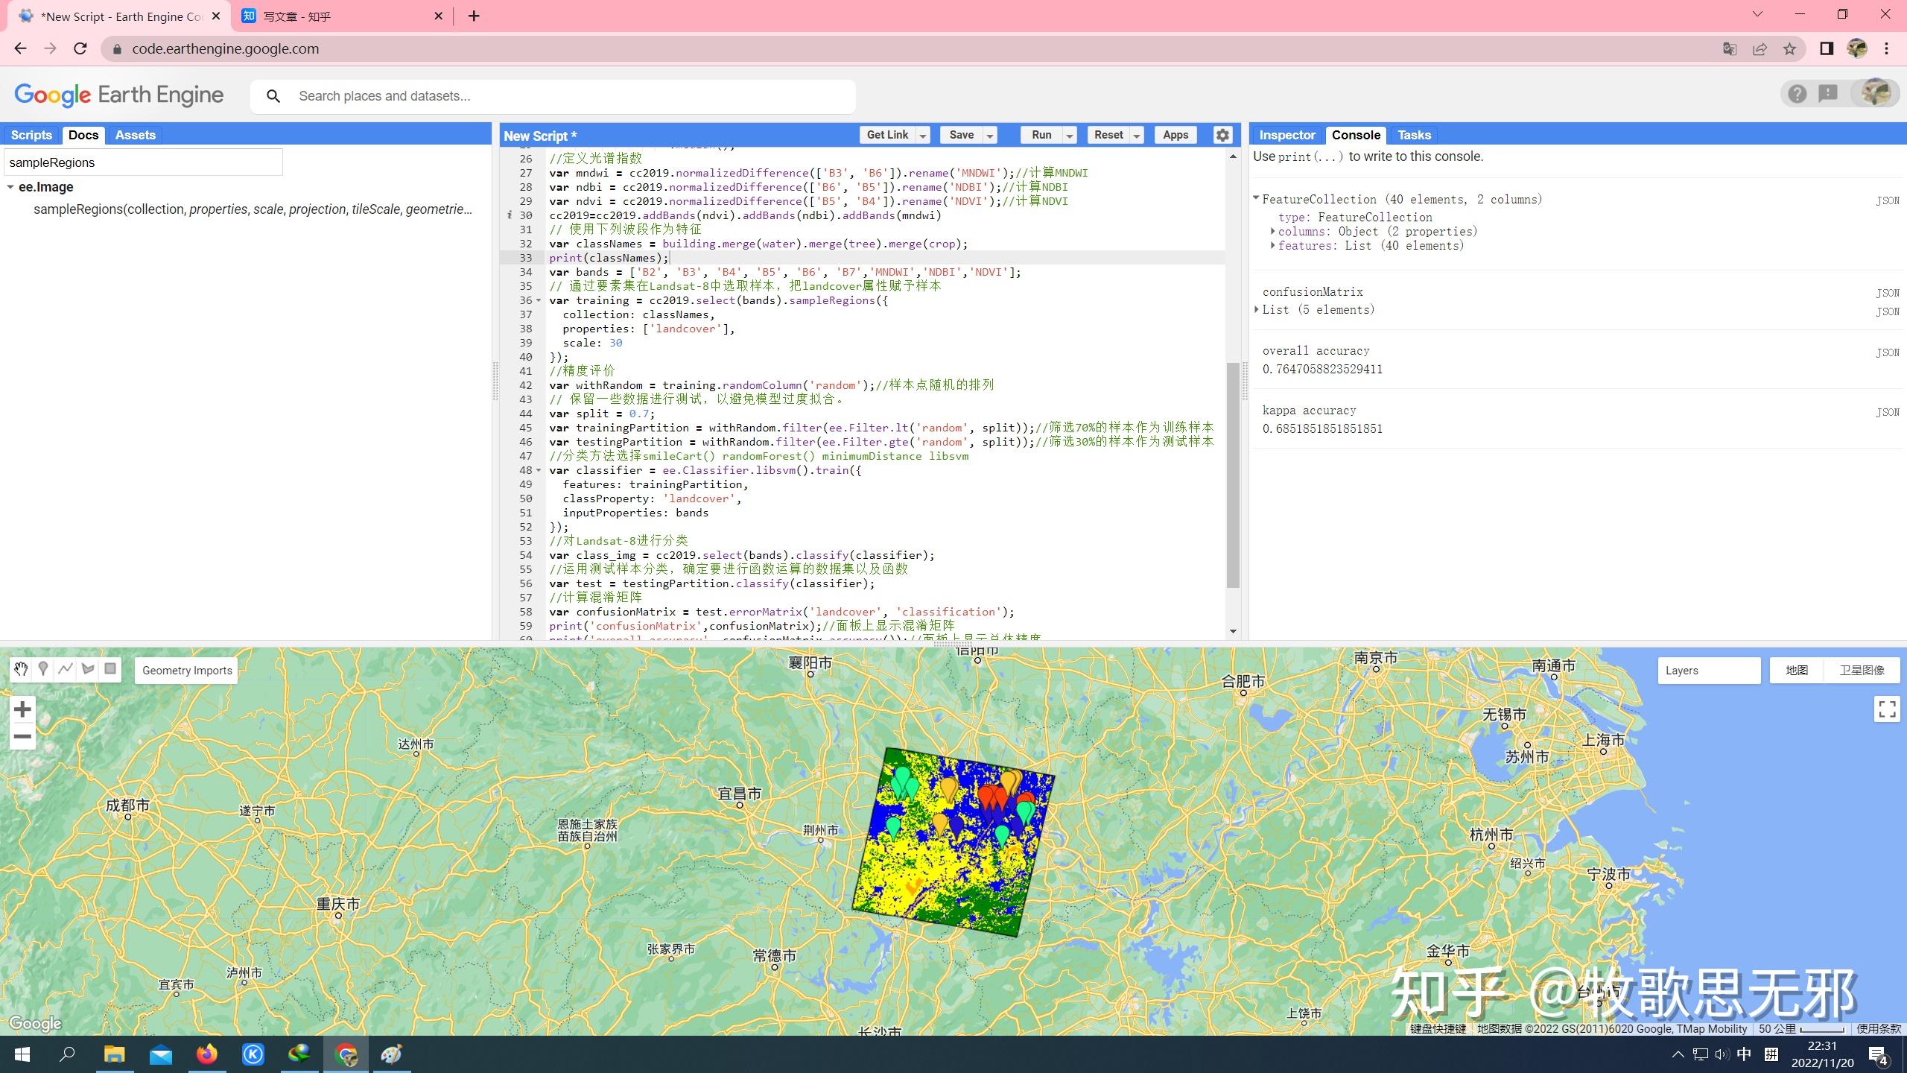Collapse the ee.Image docs tree node

[x=10, y=187]
